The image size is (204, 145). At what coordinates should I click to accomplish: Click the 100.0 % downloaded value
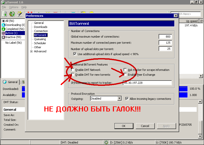coord(195,89)
